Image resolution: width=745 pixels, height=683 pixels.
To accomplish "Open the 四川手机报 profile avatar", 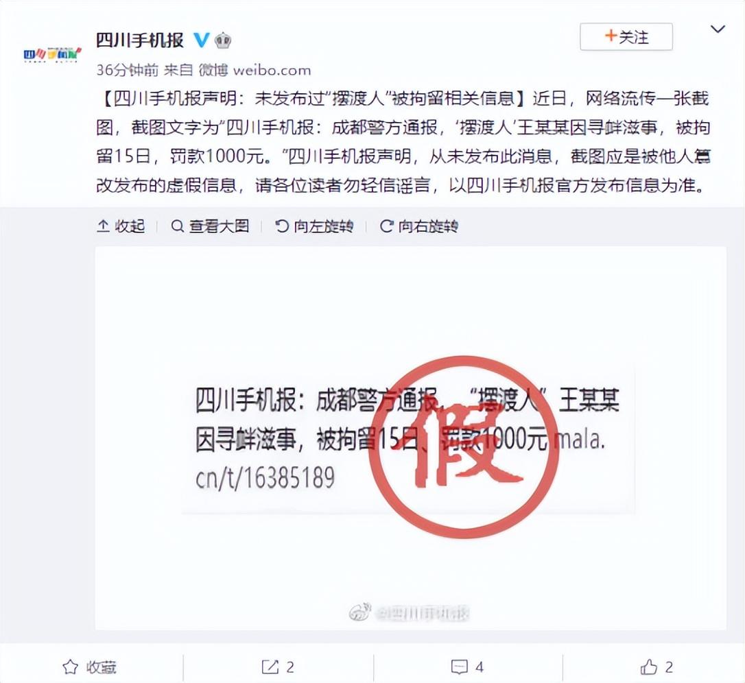I will tap(52, 54).
